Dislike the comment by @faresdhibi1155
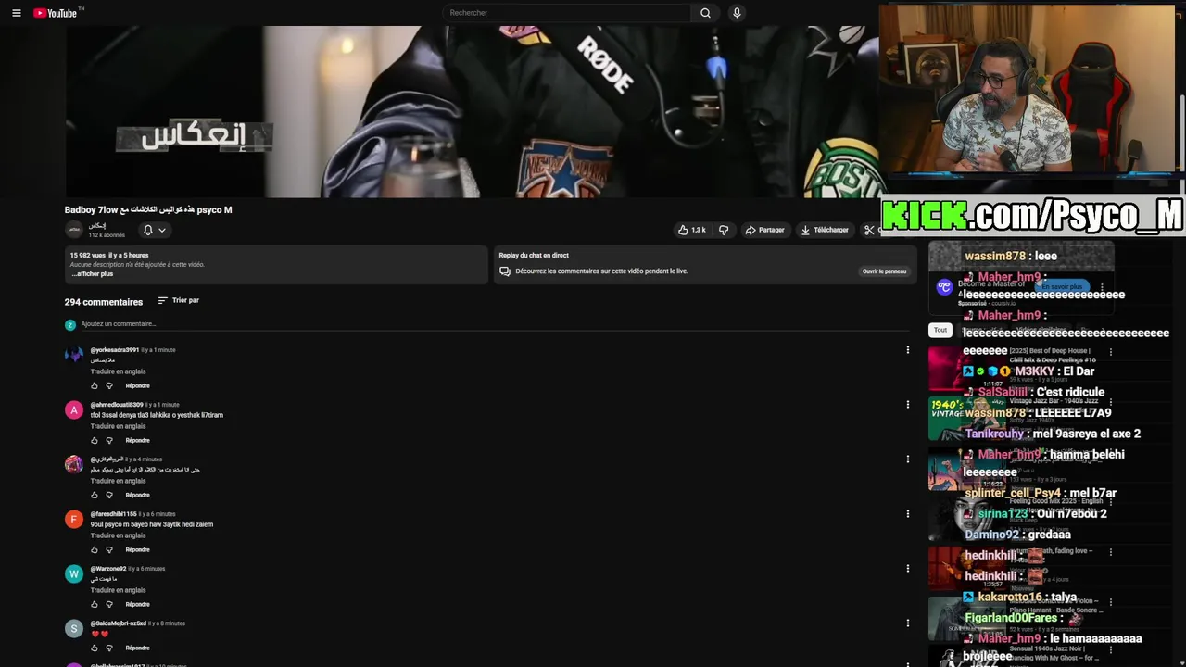This screenshot has width=1186, height=667. click(109, 549)
